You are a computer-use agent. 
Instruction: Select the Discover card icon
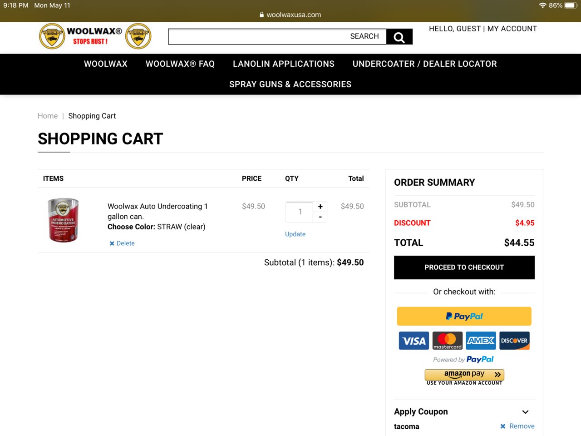click(x=515, y=341)
